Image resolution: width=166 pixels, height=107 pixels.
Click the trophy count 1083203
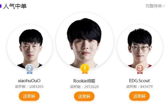click(36, 87)
